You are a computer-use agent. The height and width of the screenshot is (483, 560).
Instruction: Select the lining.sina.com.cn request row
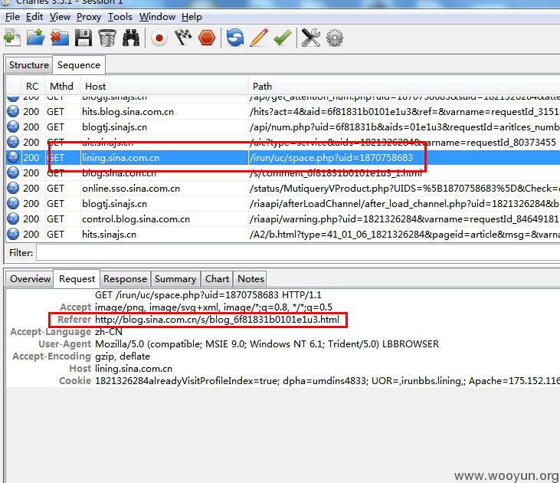click(x=283, y=158)
